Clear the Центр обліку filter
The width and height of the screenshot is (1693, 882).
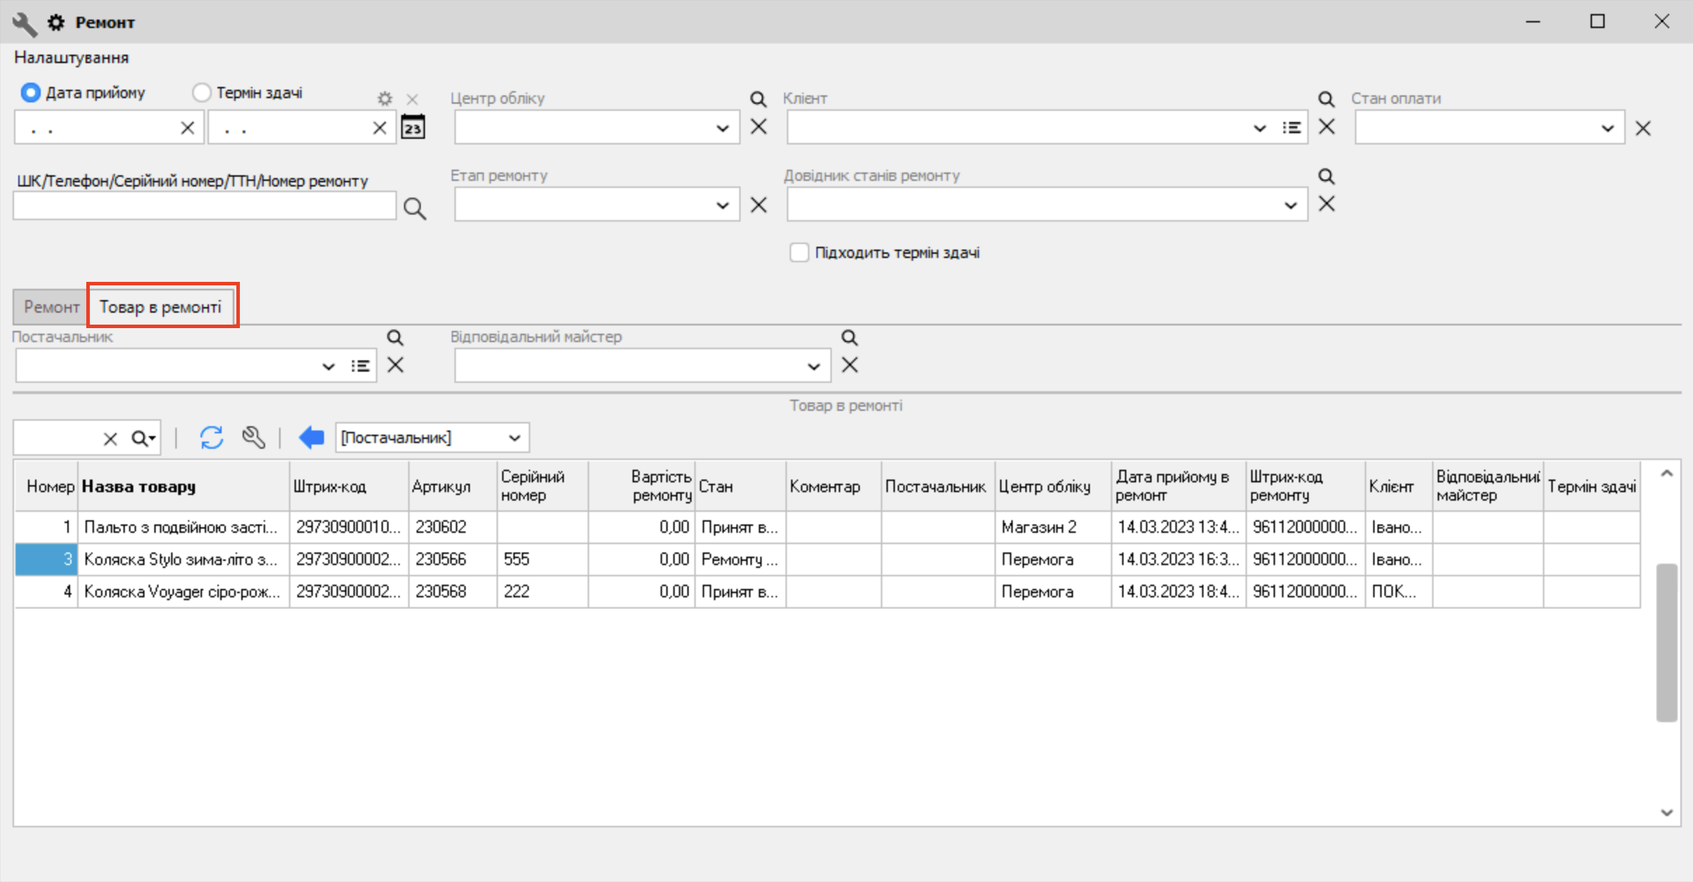click(x=759, y=128)
